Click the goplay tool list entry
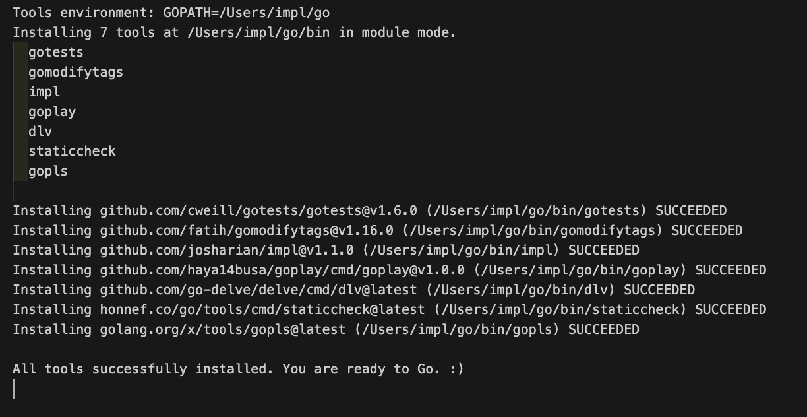Viewport: 807px width, 417px height. pyautogui.click(x=52, y=112)
